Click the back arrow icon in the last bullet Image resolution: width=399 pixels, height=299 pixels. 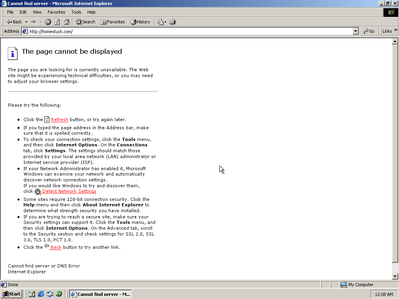[47, 246]
